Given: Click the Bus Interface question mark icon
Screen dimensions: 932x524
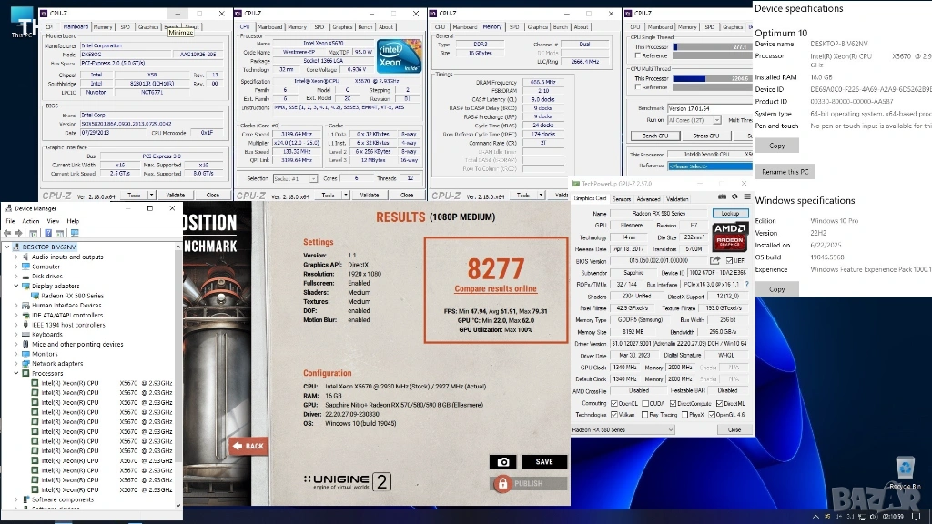Looking at the screenshot, I should point(746,285).
